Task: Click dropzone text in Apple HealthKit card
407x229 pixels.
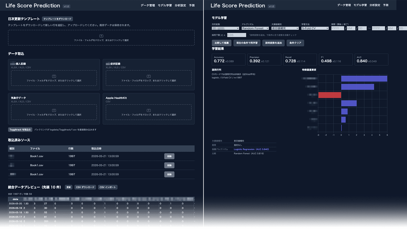Action: 149,115
